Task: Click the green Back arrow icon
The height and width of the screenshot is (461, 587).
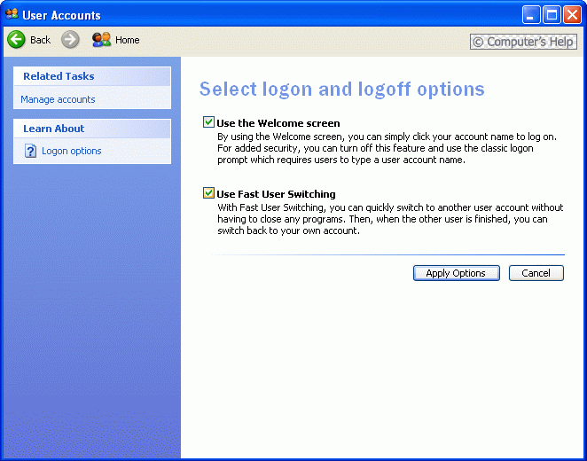Action: (x=16, y=39)
